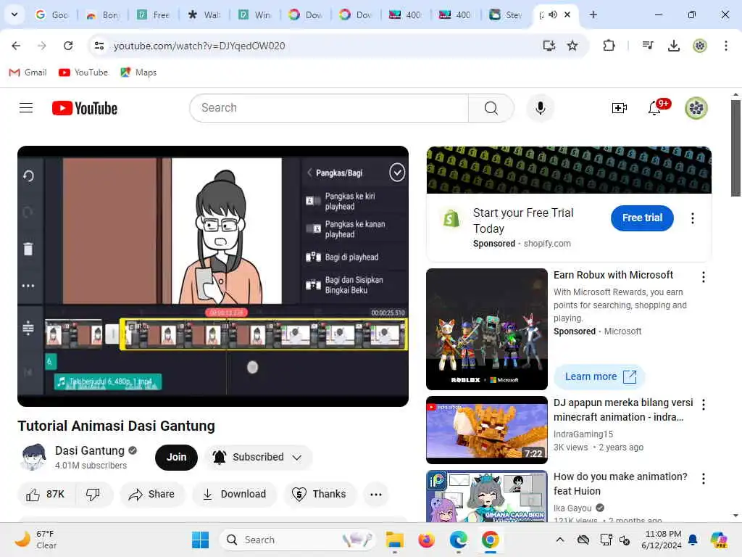Open Windows Start button
This screenshot has height=557, width=742.
tap(200, 540)
